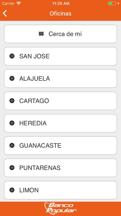Screen dimensions: 121x216
Task: Click the plus icon beside ALAJUELA
Action: point(12,79)
